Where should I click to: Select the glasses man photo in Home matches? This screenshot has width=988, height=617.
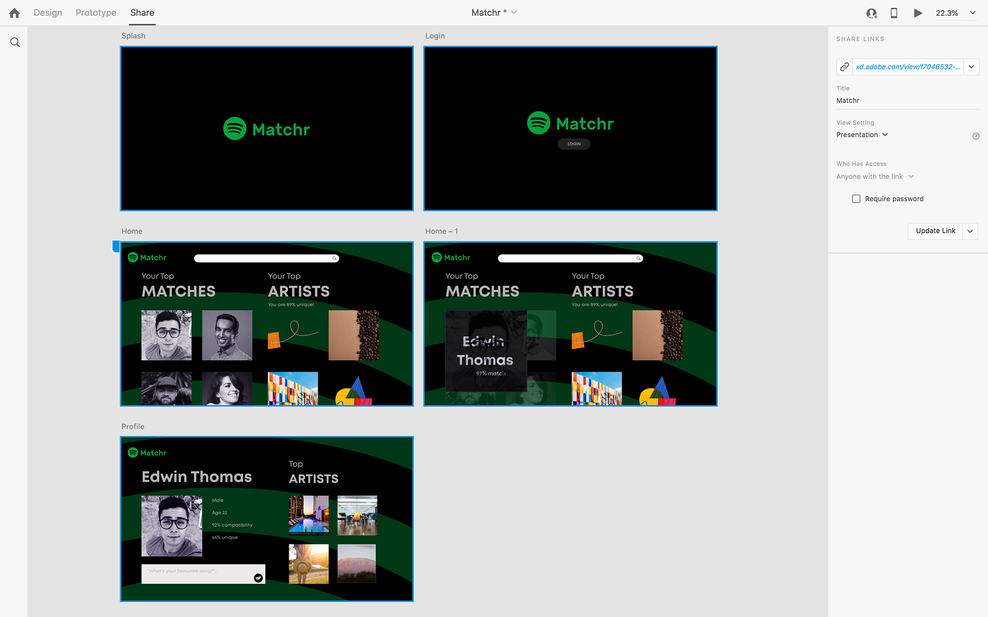pyautogui.click(x=166, y=335)
